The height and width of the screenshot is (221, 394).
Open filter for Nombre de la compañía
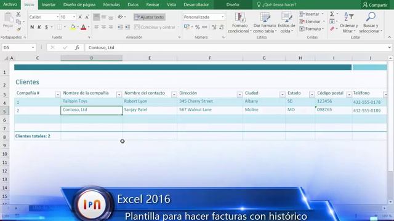pyautogui.click(x=119, y=95)
